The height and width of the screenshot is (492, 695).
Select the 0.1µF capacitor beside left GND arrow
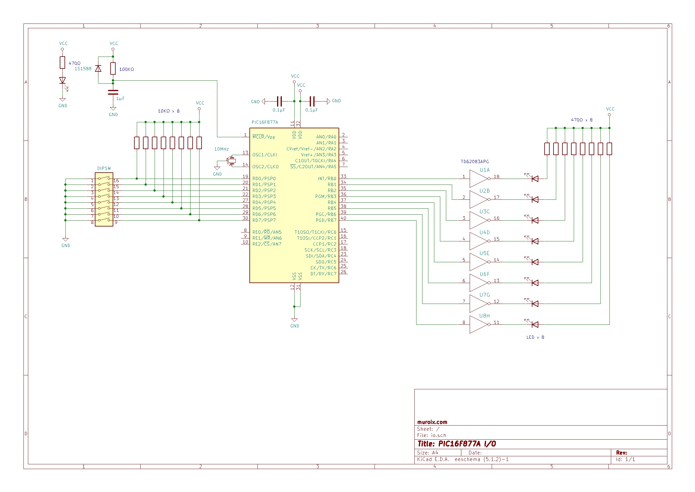(279, 101)
